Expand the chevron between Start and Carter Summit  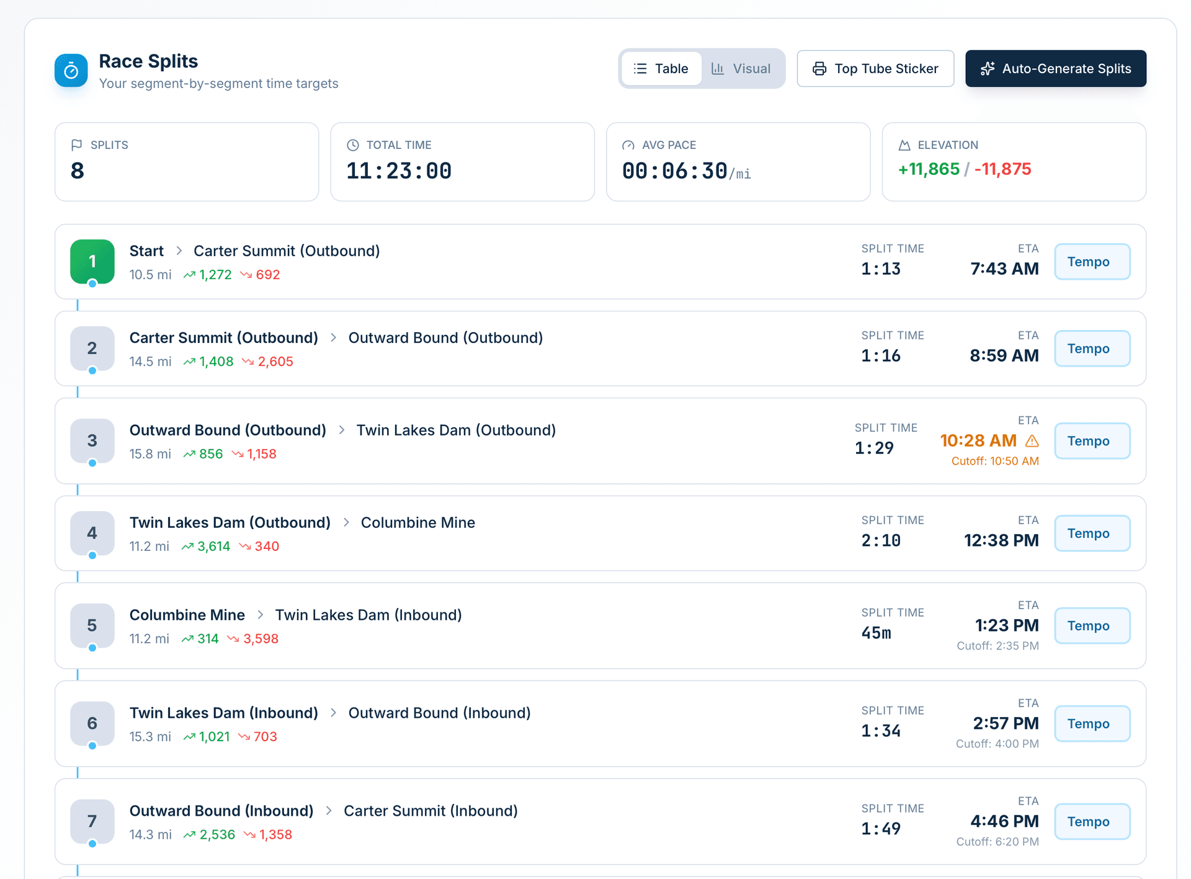coord(179,251)
